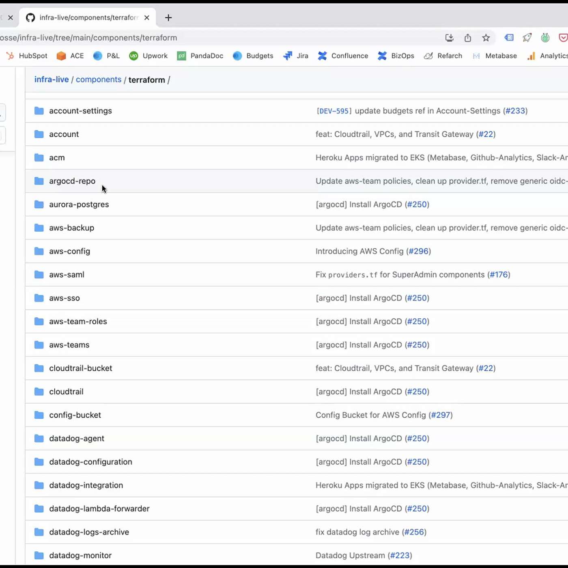Viewport: 568px width, 568px height.
Task: Open a new browser tab
Action: (168, 18)
